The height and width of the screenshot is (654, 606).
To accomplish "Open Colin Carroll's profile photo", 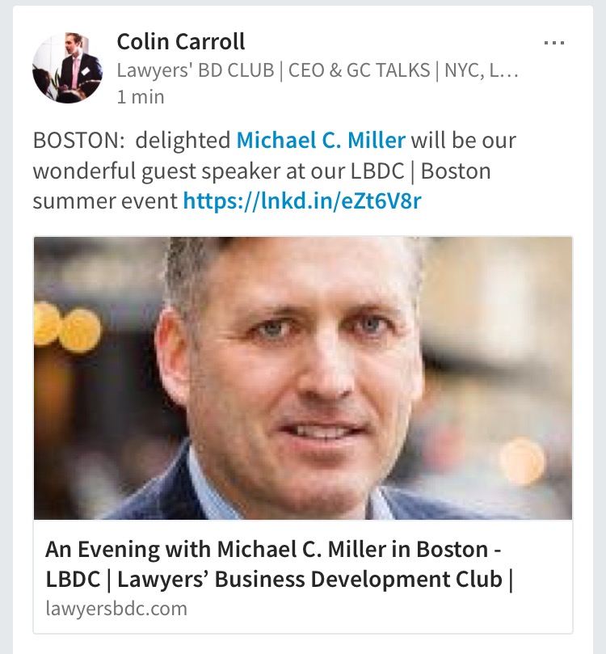I will (68, 68).
